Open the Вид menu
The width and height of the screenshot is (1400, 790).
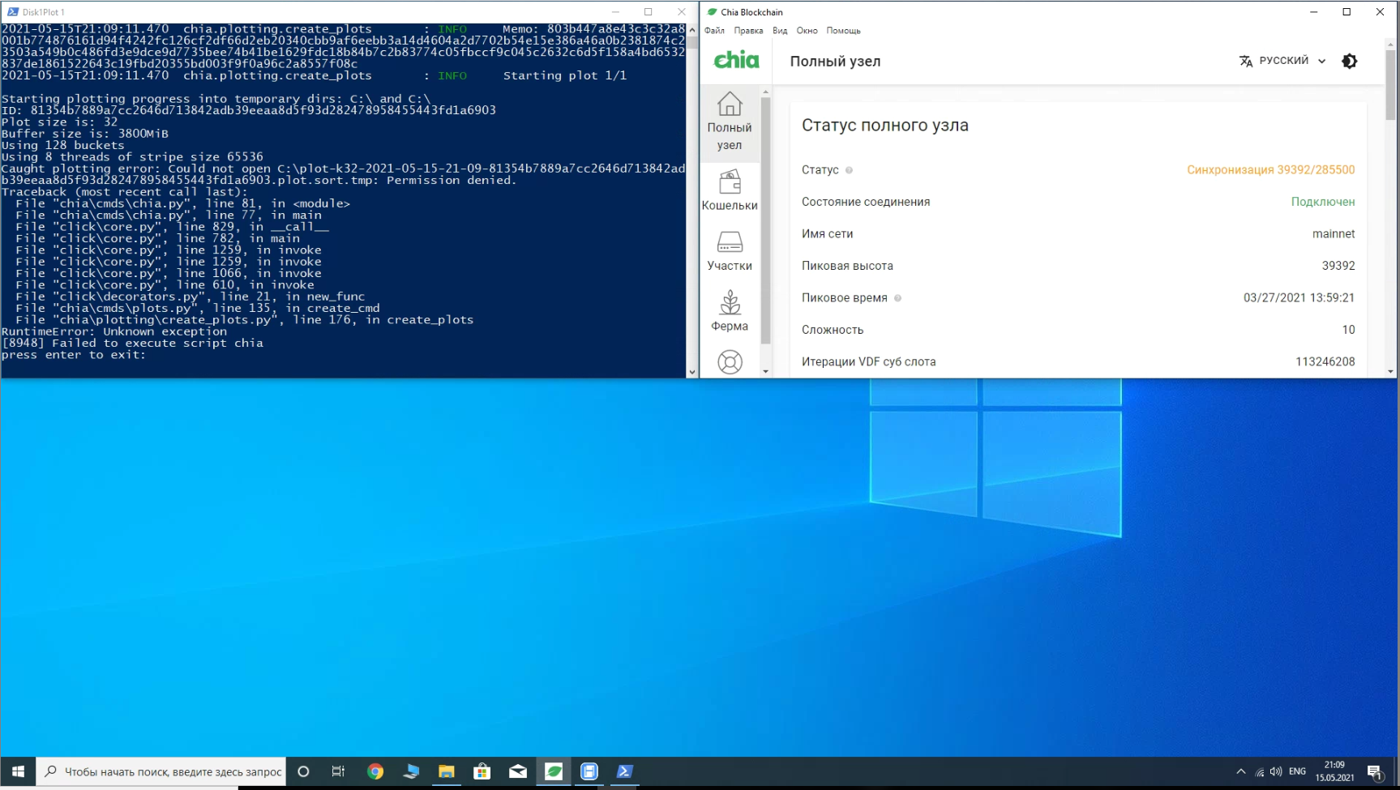(x=780, y=31)
